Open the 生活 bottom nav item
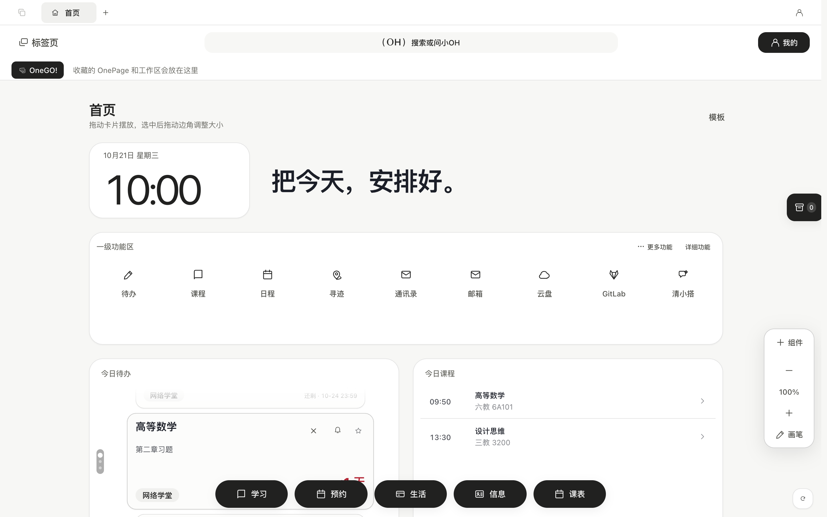Image resolution: width=827 pixels, height=517 pixels. coord(410,494)
